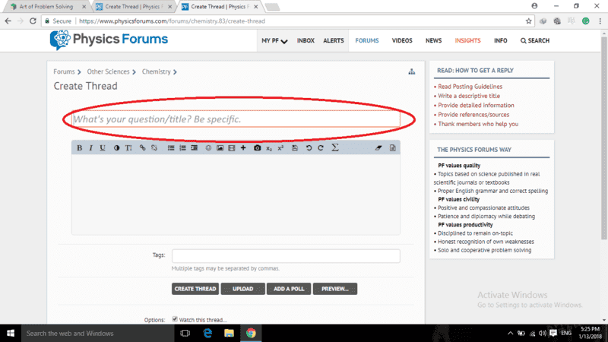
Task: Open File Explorer from the taskbar
Action: [x=230, y=333]
